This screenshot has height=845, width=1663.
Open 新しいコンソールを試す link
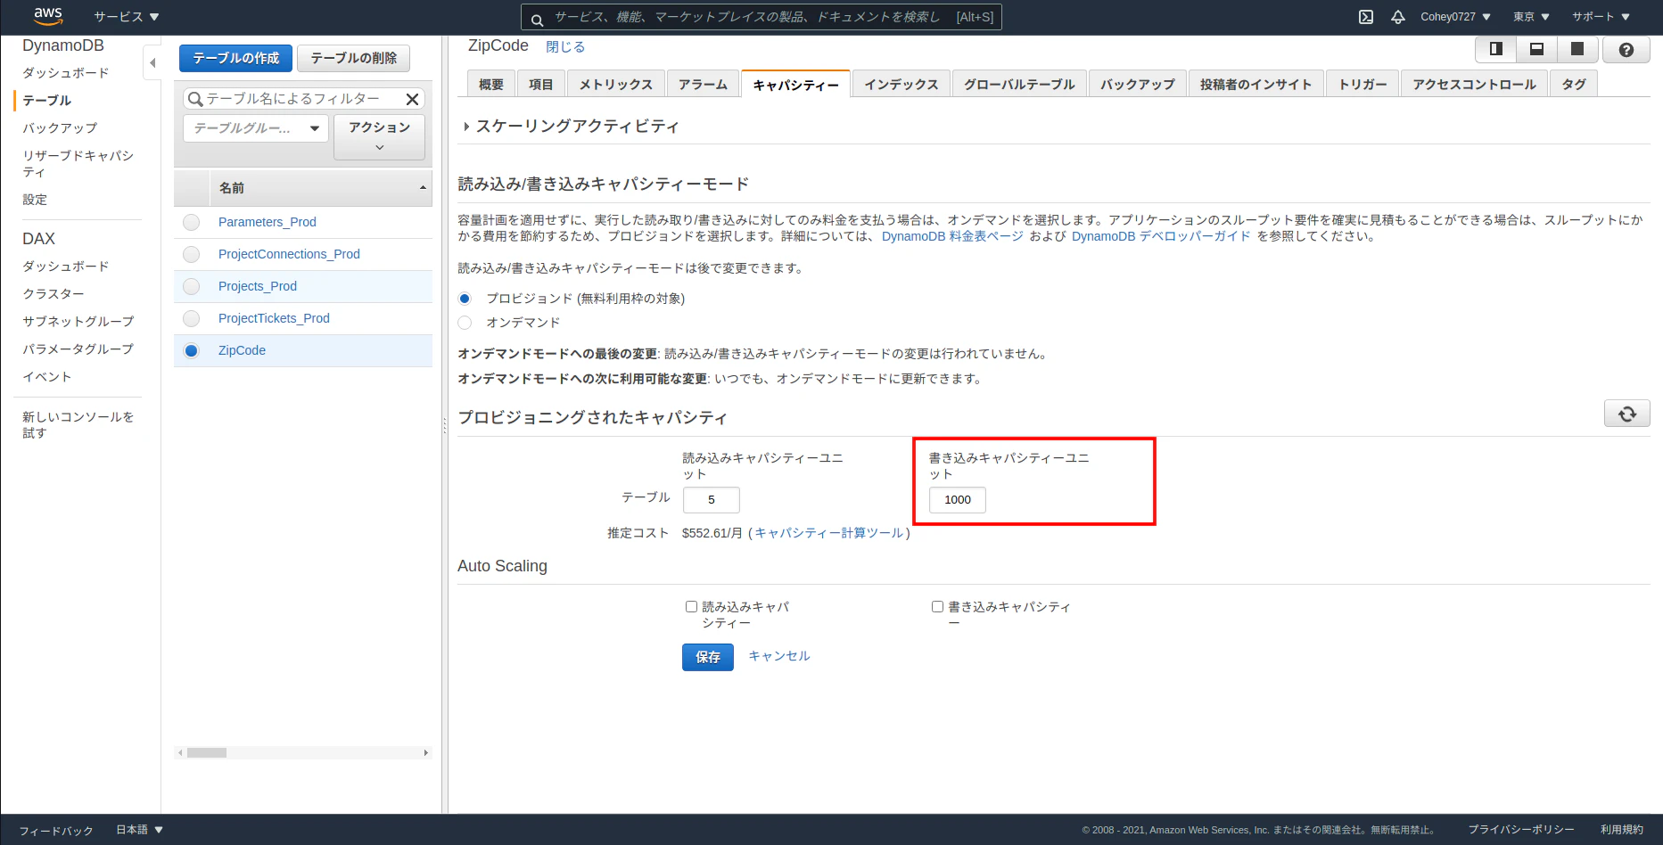[78, 425]
